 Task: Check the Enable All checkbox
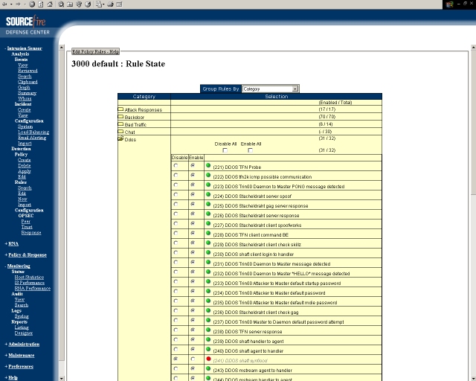point(250,150)
